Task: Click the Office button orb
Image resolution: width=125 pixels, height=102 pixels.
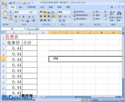Action: pyautogui.click(x=4, y=4)
